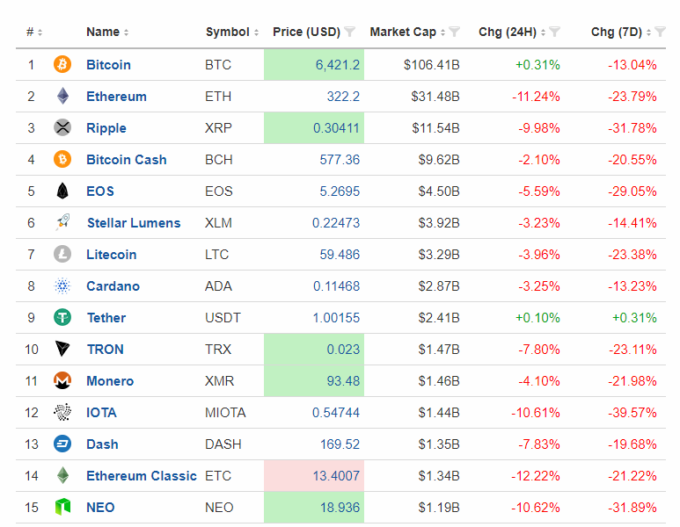This screenshot has height=527, width=680.
Task: Click the Ethereum diamond logo icon
Action: click(x=62, y=96)
